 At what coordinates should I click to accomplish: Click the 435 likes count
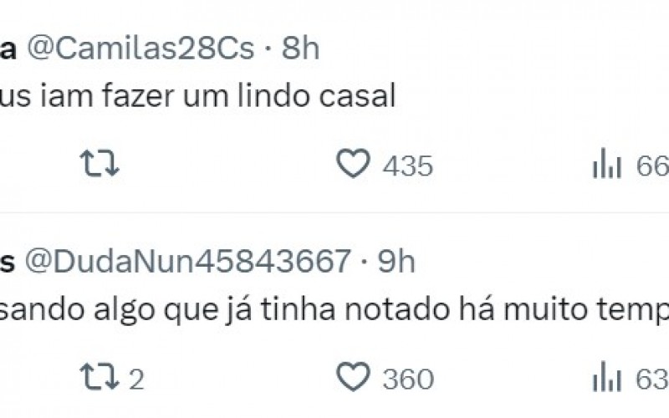click(x=408, y=166)
